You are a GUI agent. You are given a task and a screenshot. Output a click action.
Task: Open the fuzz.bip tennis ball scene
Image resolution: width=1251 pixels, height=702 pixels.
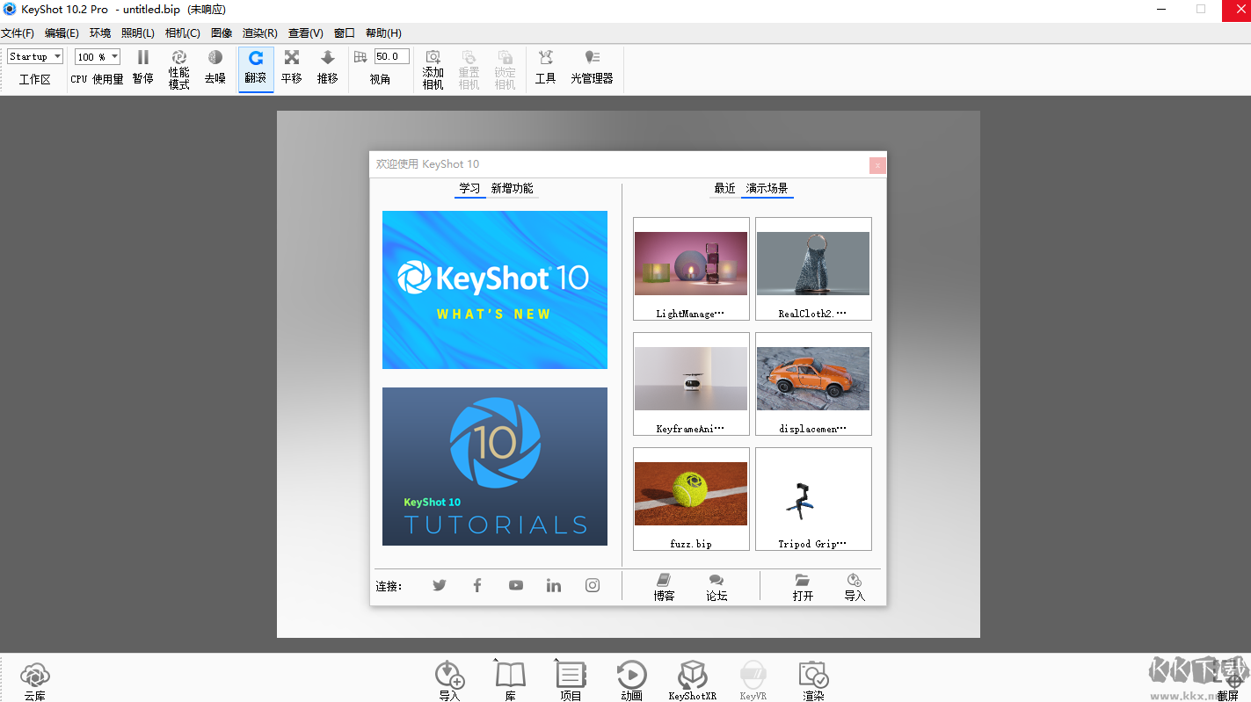click(691, 499)
